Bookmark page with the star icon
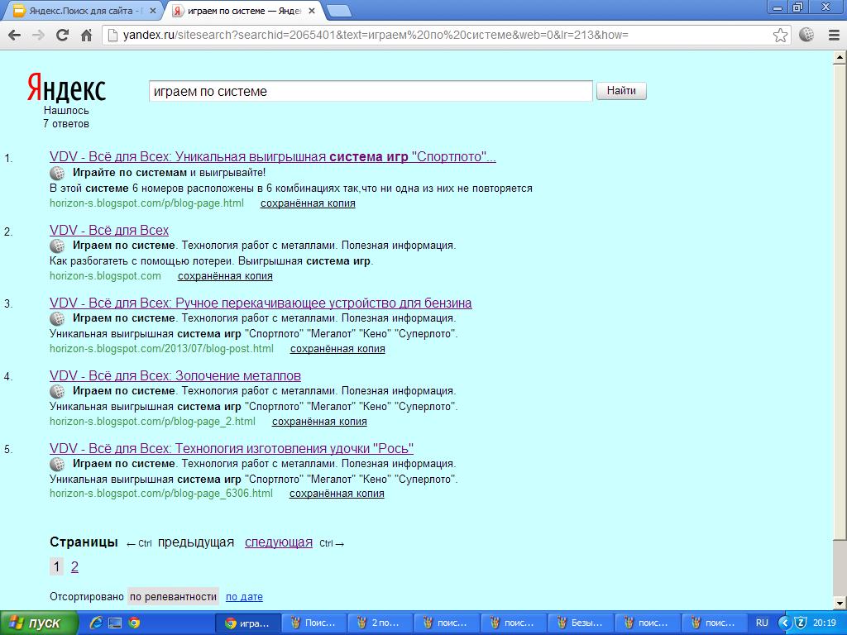Viewport: 847px width, 635px height. [780, 36]
